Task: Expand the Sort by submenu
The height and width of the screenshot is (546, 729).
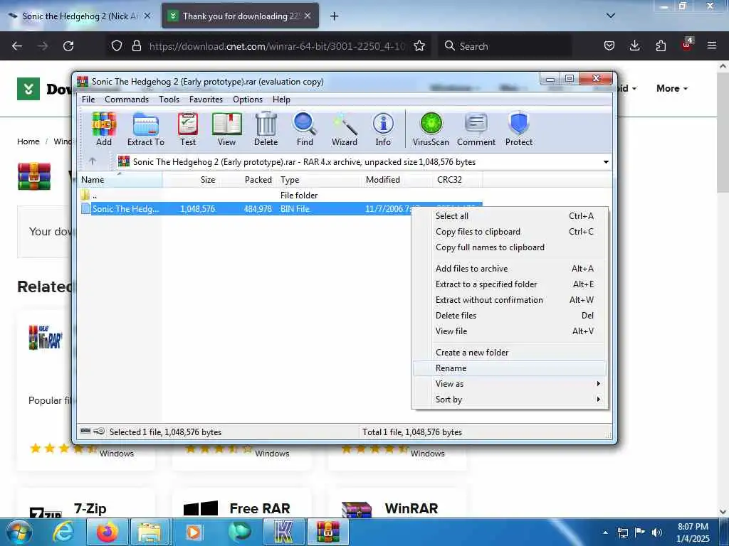Action: 510,400
